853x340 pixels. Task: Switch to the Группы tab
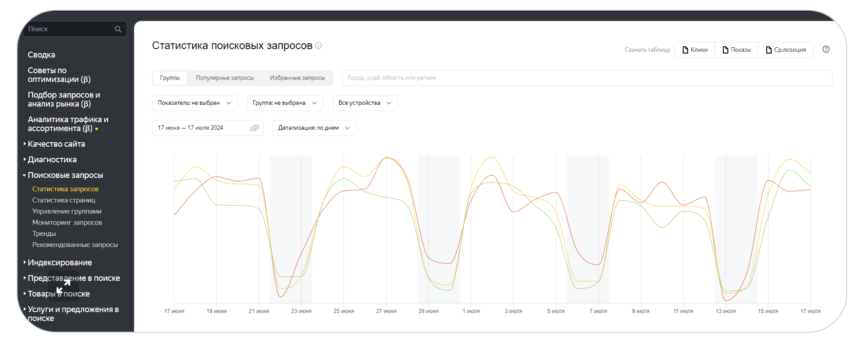coord(170,78)
